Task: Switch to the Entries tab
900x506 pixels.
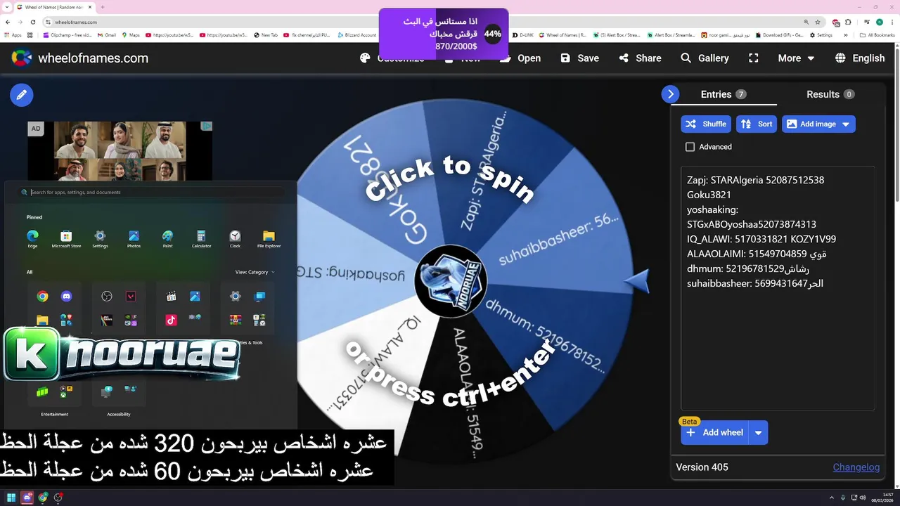Action: coord(724,94)
